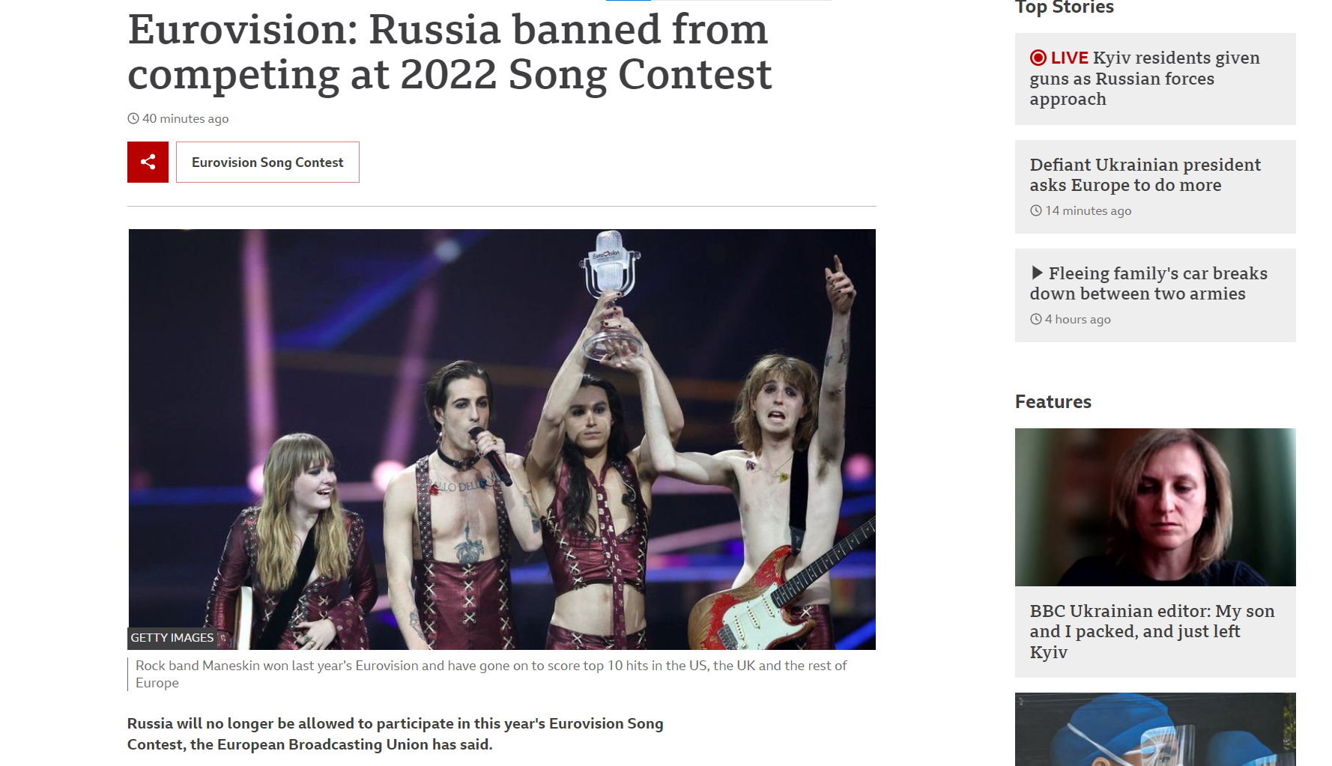
Task: Click the clock icon beside 4 hours ago
Action: (x=1036, y=319)
